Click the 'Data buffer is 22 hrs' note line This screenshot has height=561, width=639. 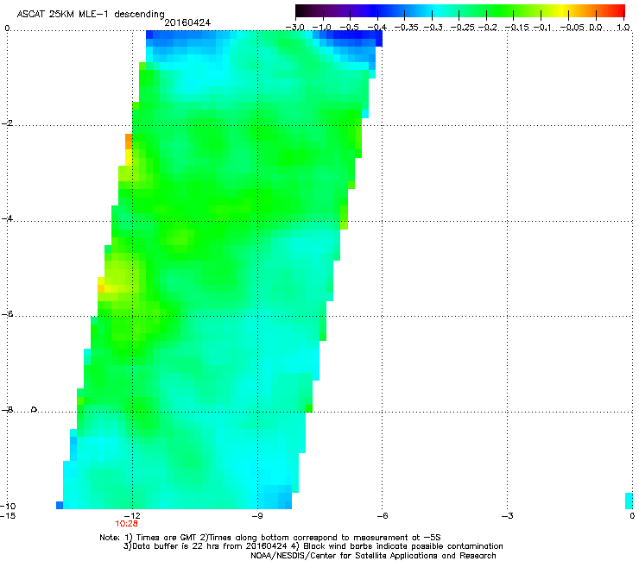click(x=313, y=546)
